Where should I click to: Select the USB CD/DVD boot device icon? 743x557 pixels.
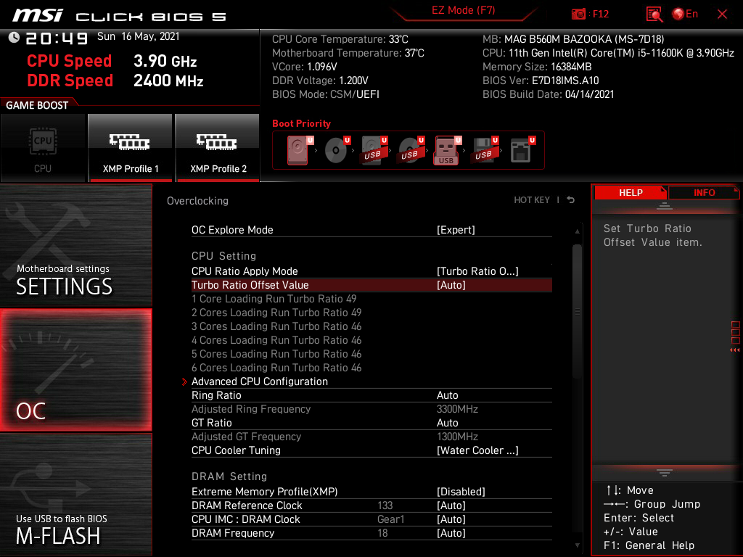pos(411,150)
